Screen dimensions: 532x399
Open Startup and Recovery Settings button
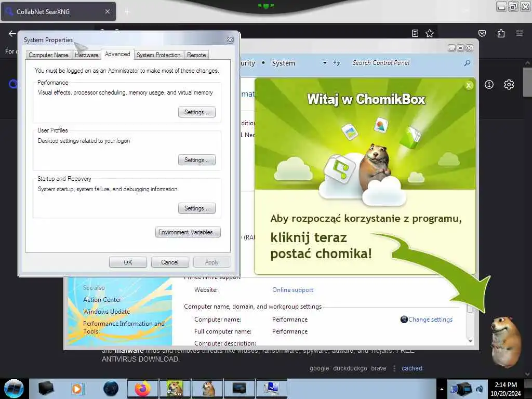(197, 208)
